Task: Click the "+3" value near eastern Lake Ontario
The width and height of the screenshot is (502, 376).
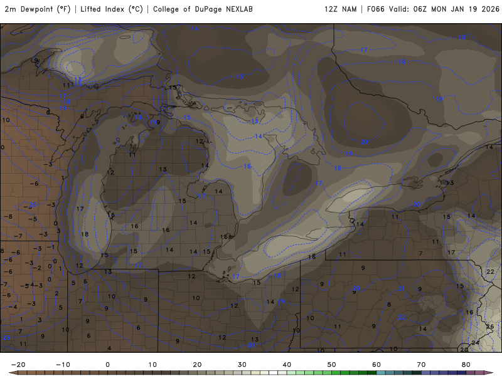Action: (x=450, y=183)
